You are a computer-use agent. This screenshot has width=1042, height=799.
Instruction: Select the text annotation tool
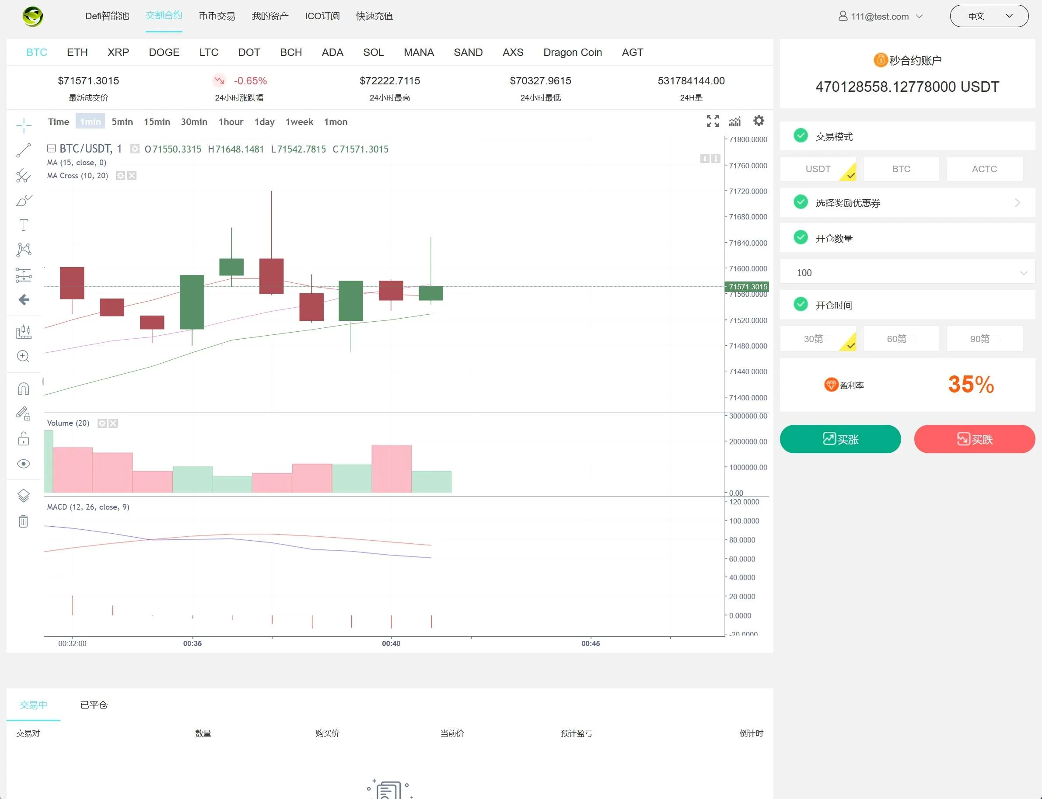point(23,225)
